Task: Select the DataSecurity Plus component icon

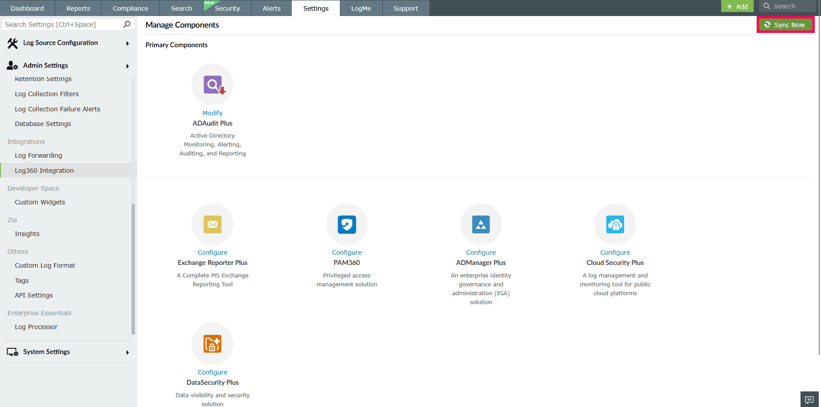Action: coord(212,343)
